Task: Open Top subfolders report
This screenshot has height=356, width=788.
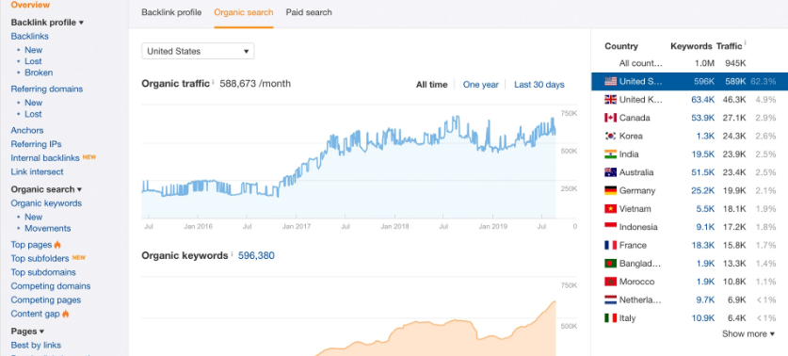Action: (x=40, y=258)
